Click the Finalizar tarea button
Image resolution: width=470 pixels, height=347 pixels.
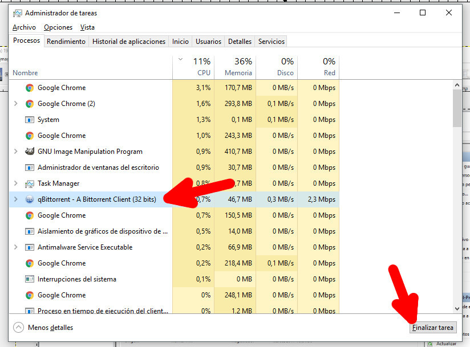point(433,328)
